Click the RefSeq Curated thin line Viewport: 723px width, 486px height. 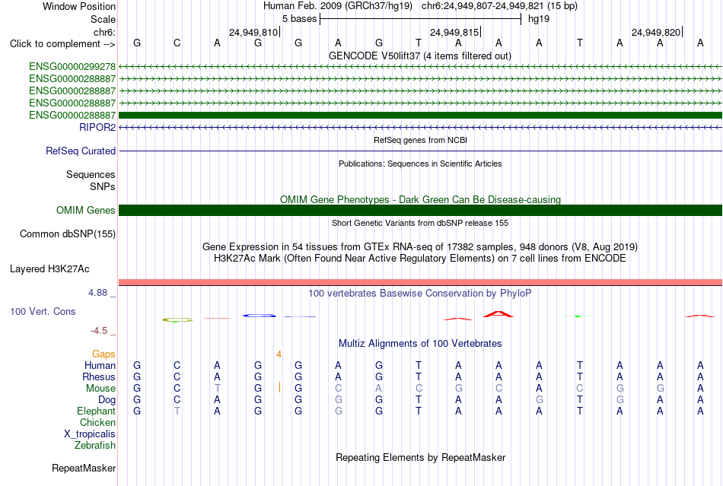tap(420, 151)
